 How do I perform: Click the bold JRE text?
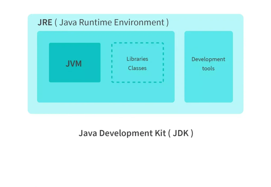(x=45, y=22)
